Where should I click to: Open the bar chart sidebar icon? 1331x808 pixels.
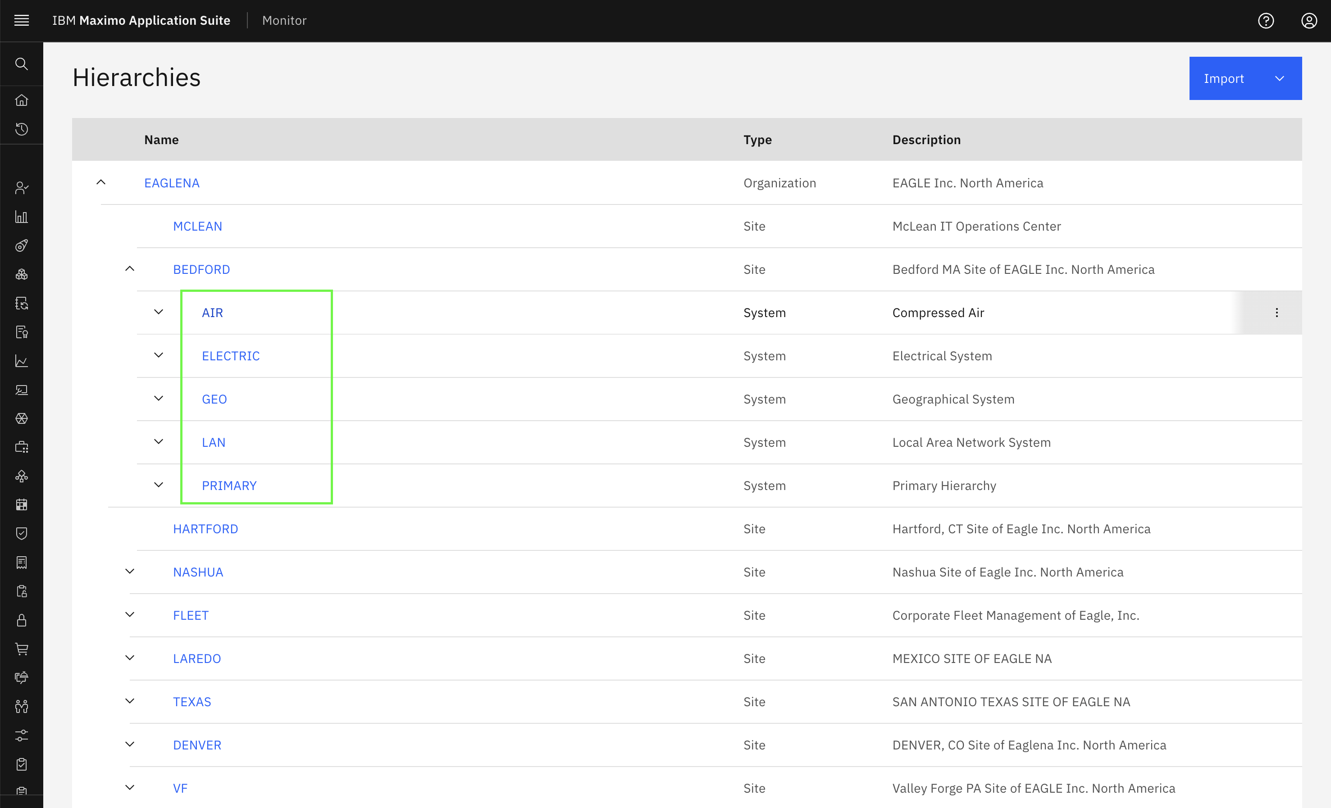coord(22,217)
